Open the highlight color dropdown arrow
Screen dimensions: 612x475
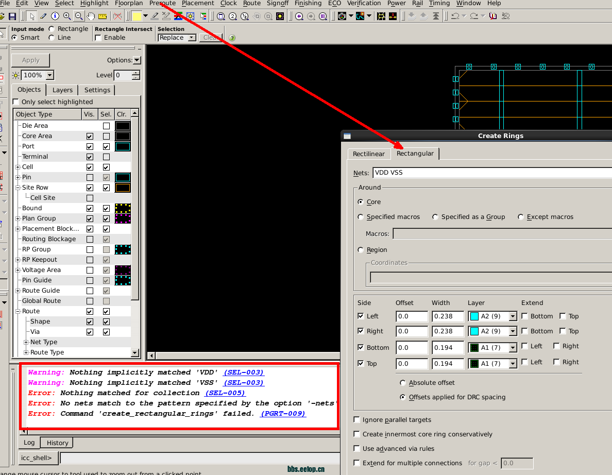click(x=146, y=16)
